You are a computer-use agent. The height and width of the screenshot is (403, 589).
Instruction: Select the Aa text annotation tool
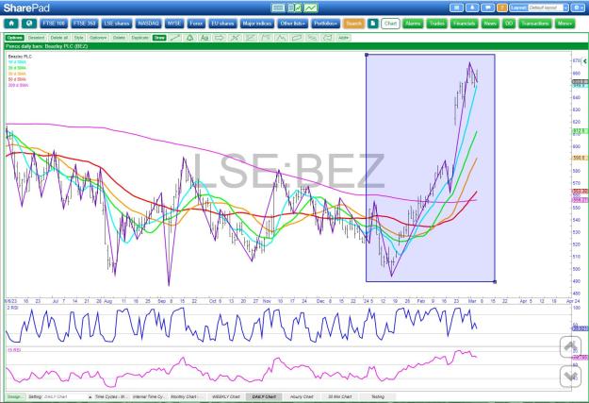(x=205, y=38)
